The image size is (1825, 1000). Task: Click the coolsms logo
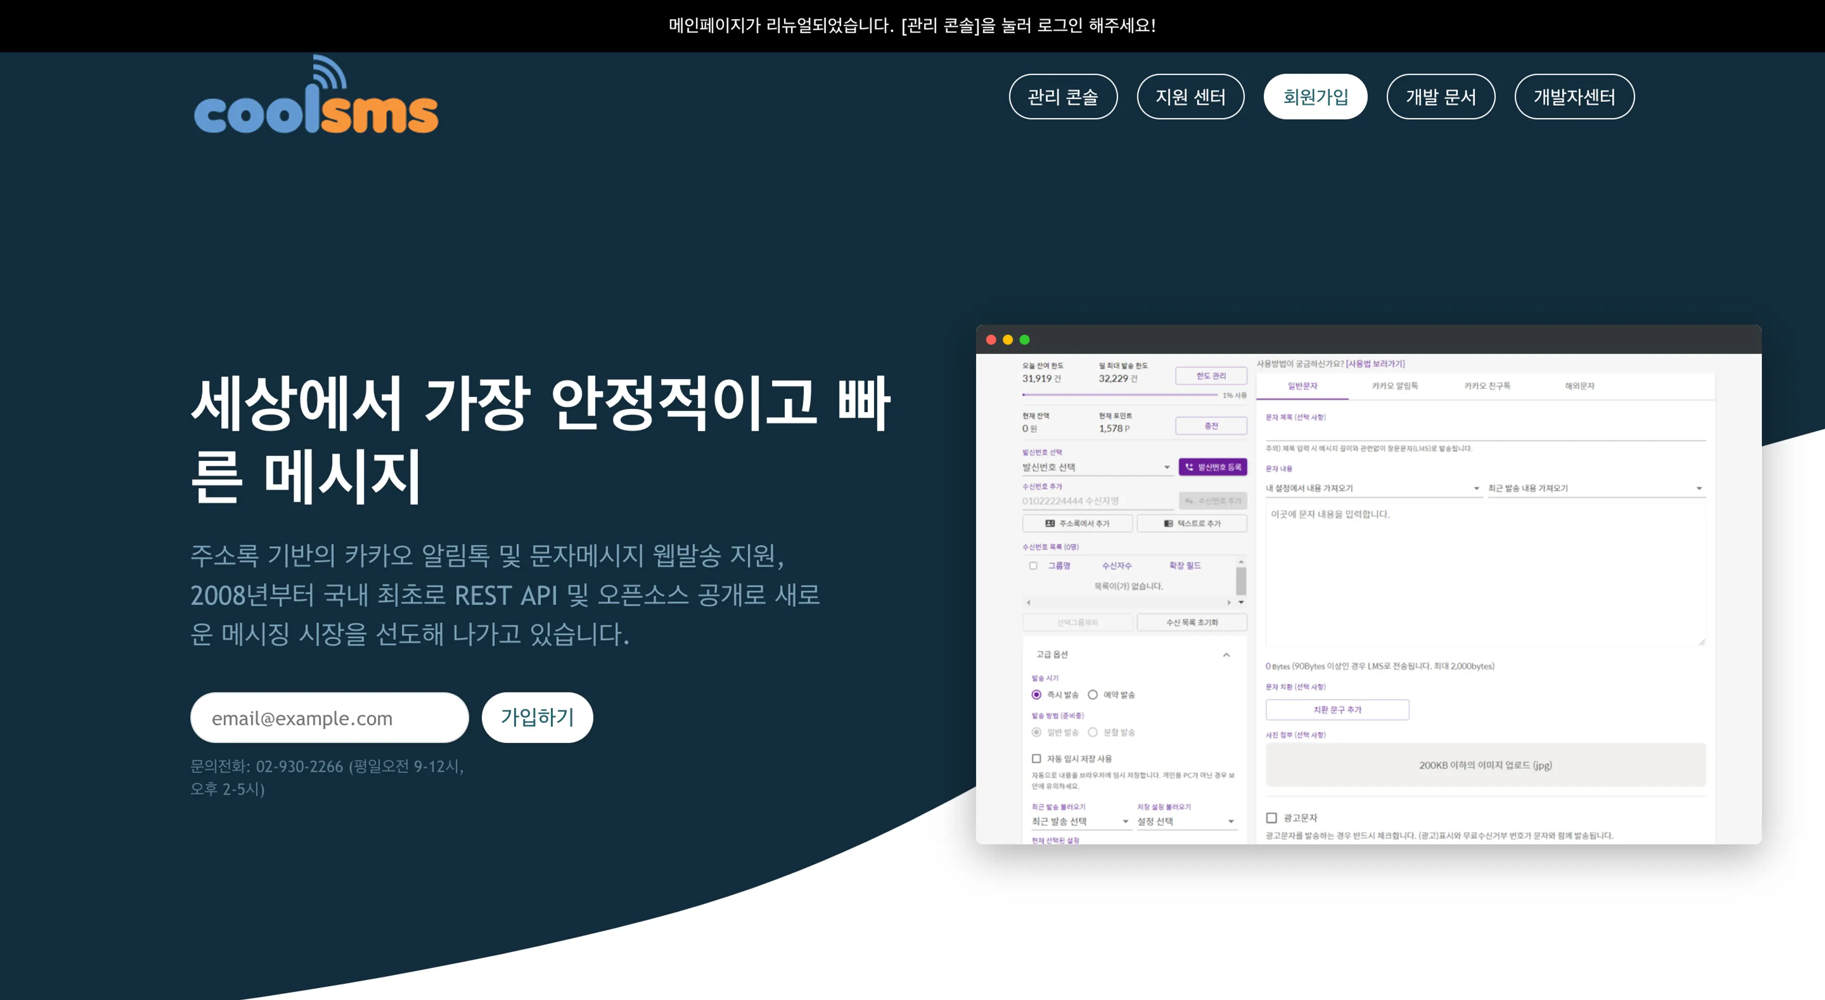tap(316, 94)
